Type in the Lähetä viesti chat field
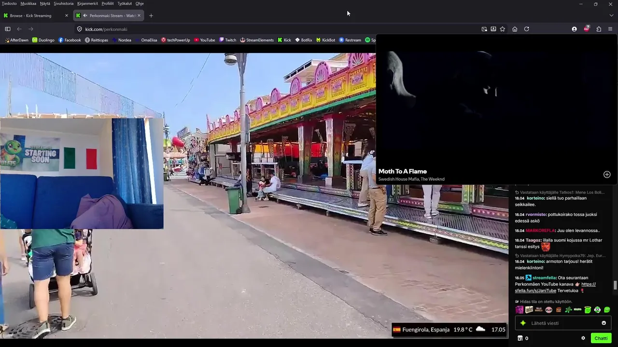618x347 pixels. [x=563, y=323]
